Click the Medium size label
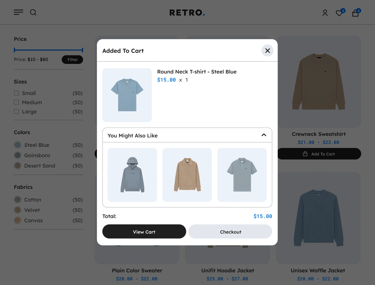375x285 pixels. pyautogui.click(x=32, y=102)
